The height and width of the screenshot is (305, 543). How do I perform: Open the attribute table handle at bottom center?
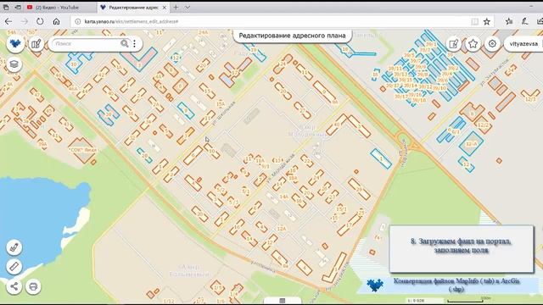[x=283, y=301]
